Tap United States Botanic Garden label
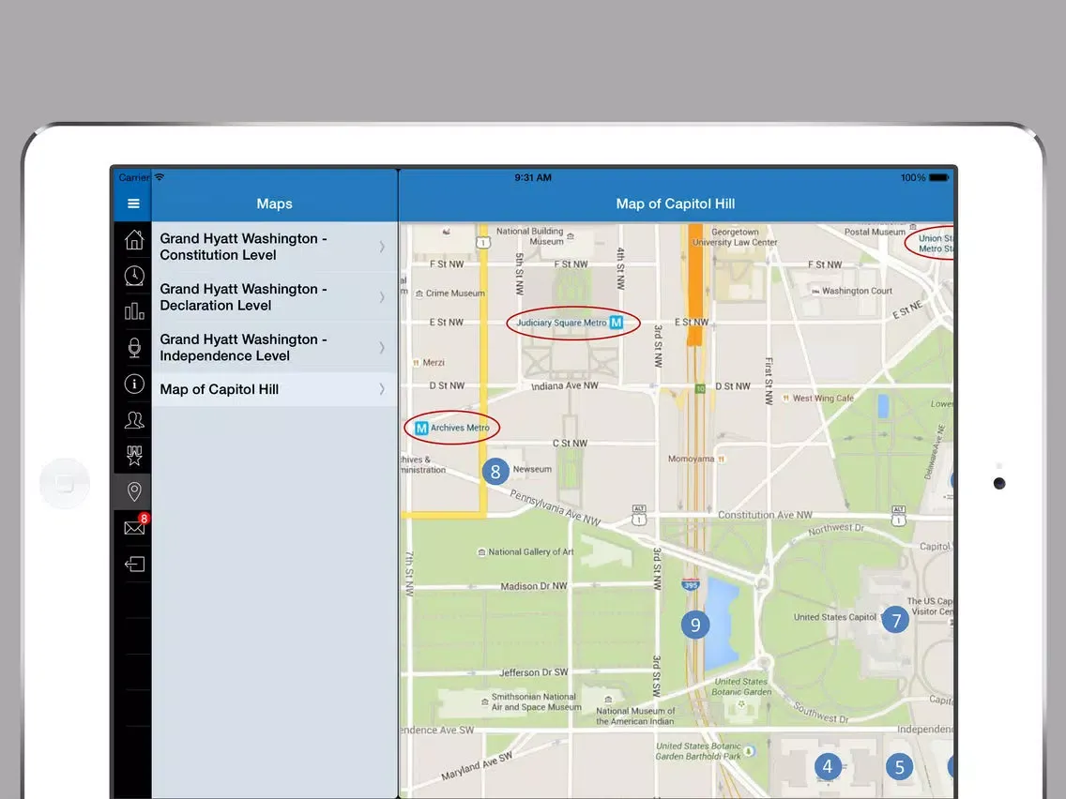The image size is (1066, 799). 741,686
